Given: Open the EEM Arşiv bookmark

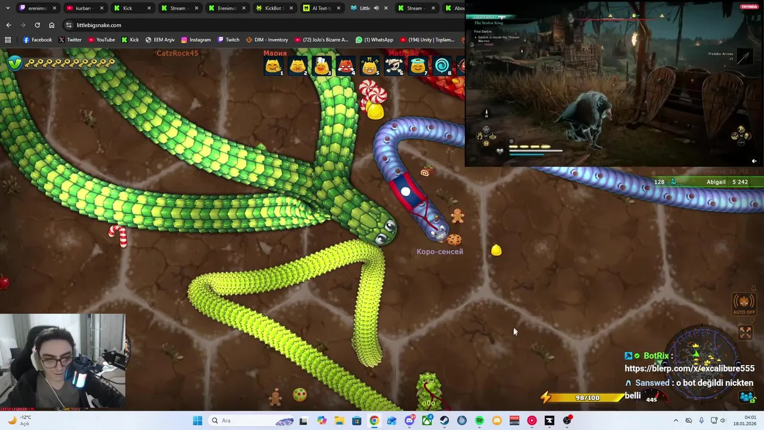Looking at the screenshot, I should (160, 39).
